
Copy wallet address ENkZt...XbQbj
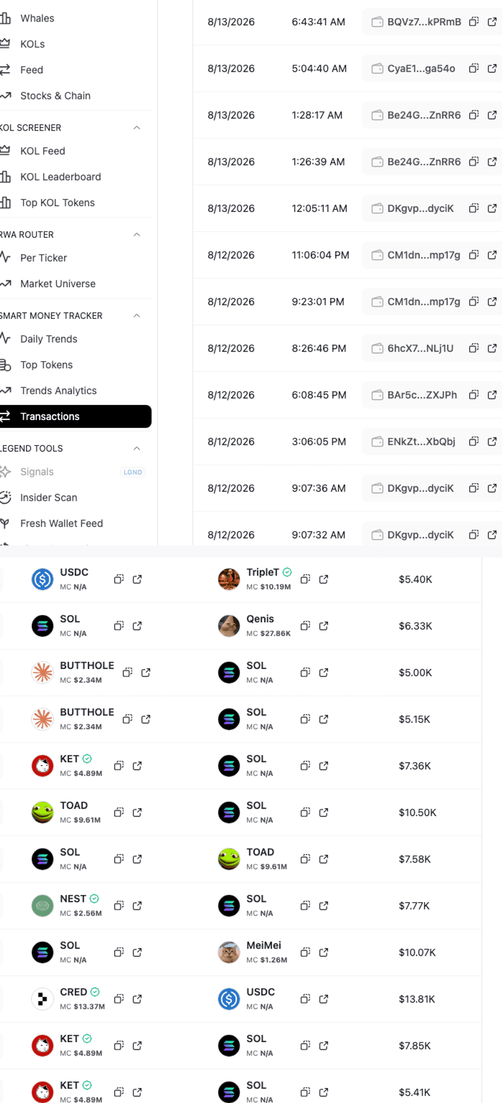473,442
